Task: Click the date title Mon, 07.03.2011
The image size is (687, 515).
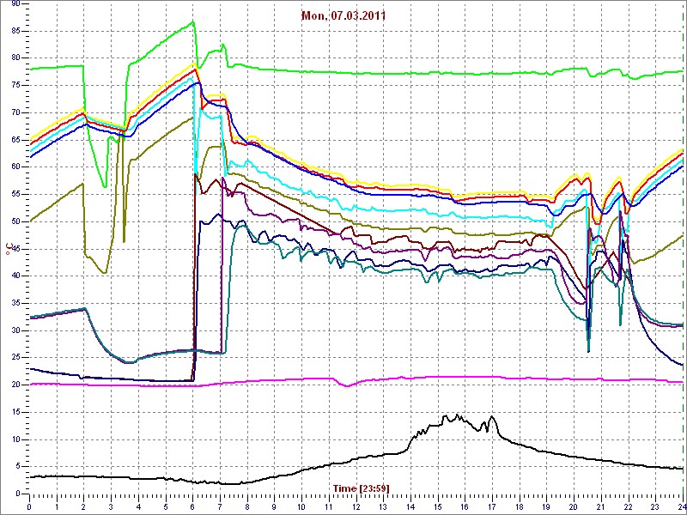Action: [343, 15]
